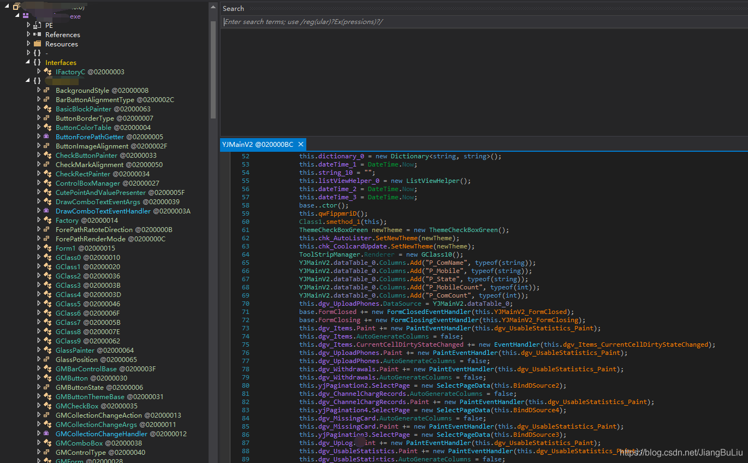Click the Form1 class icon
This screenshot has width=748, height=463.
[48, 248]
